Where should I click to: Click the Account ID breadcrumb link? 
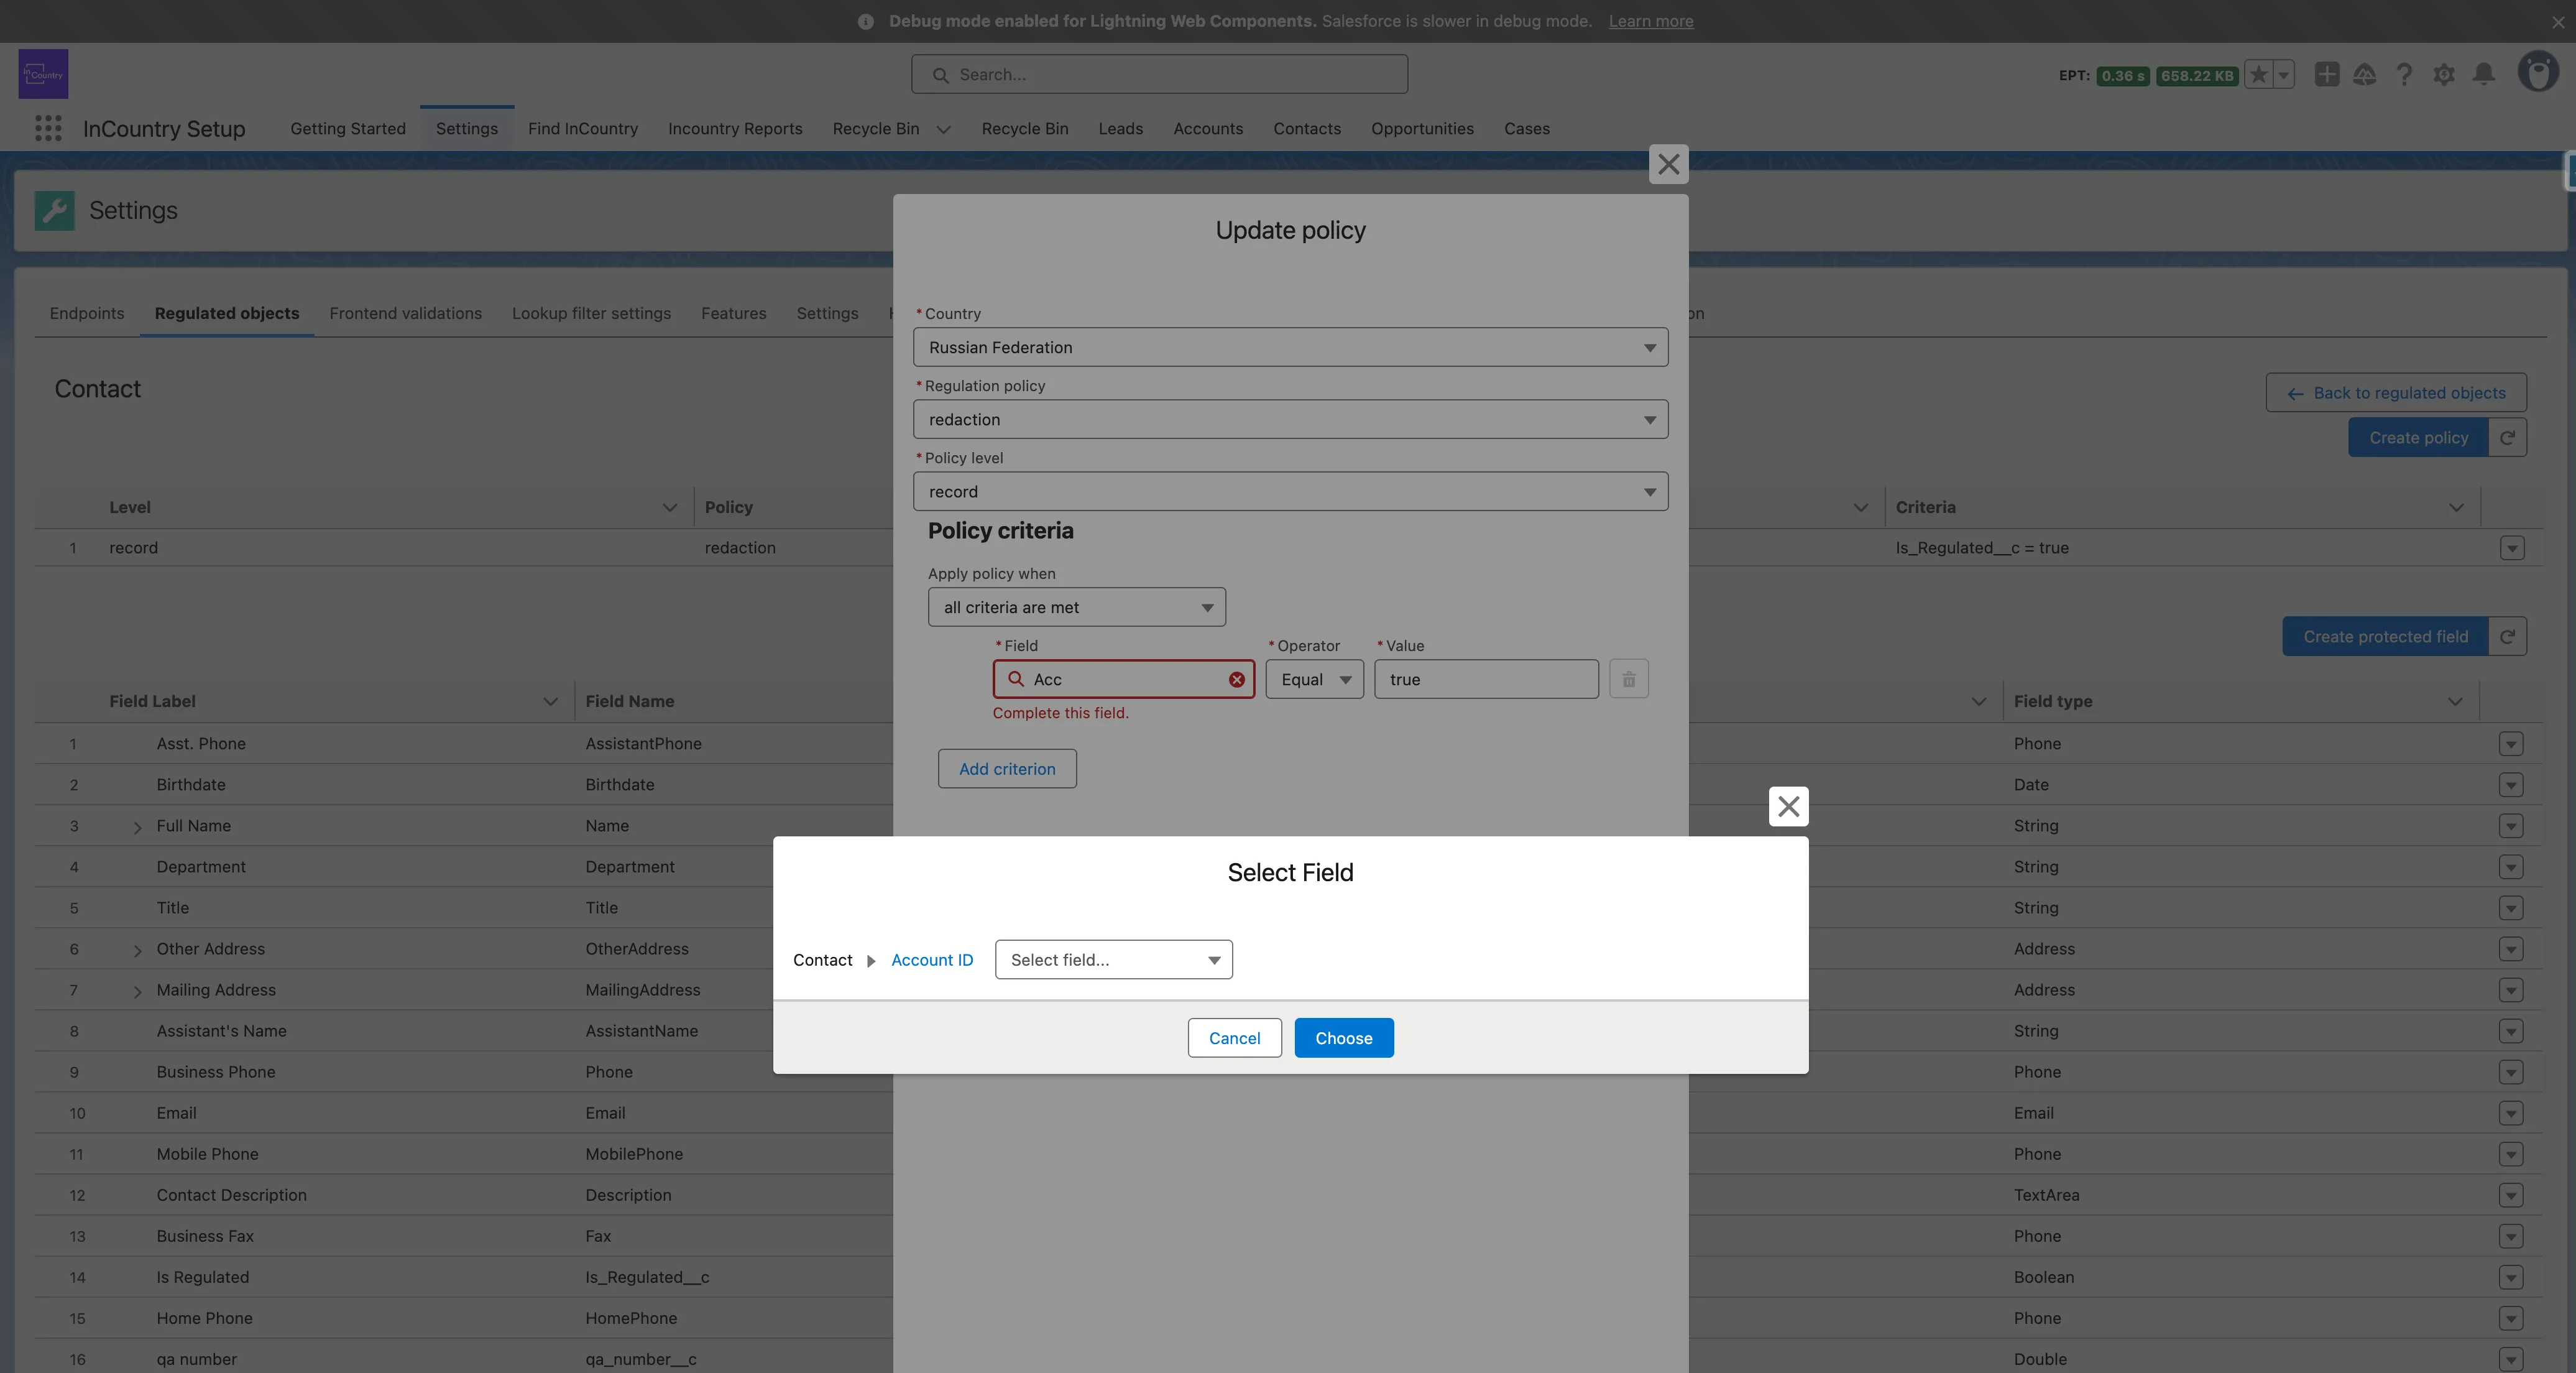931,960
